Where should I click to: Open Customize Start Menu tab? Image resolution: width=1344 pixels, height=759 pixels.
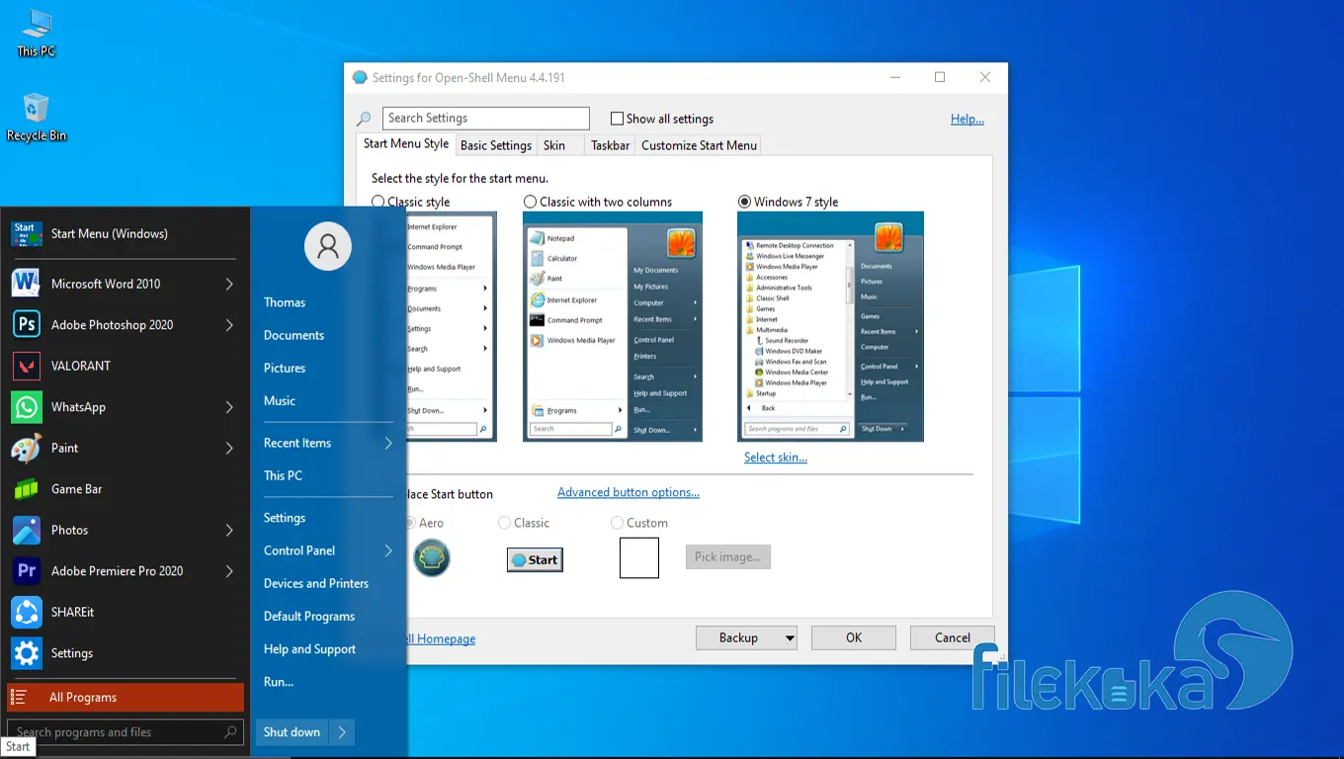[x=699, y=145]
